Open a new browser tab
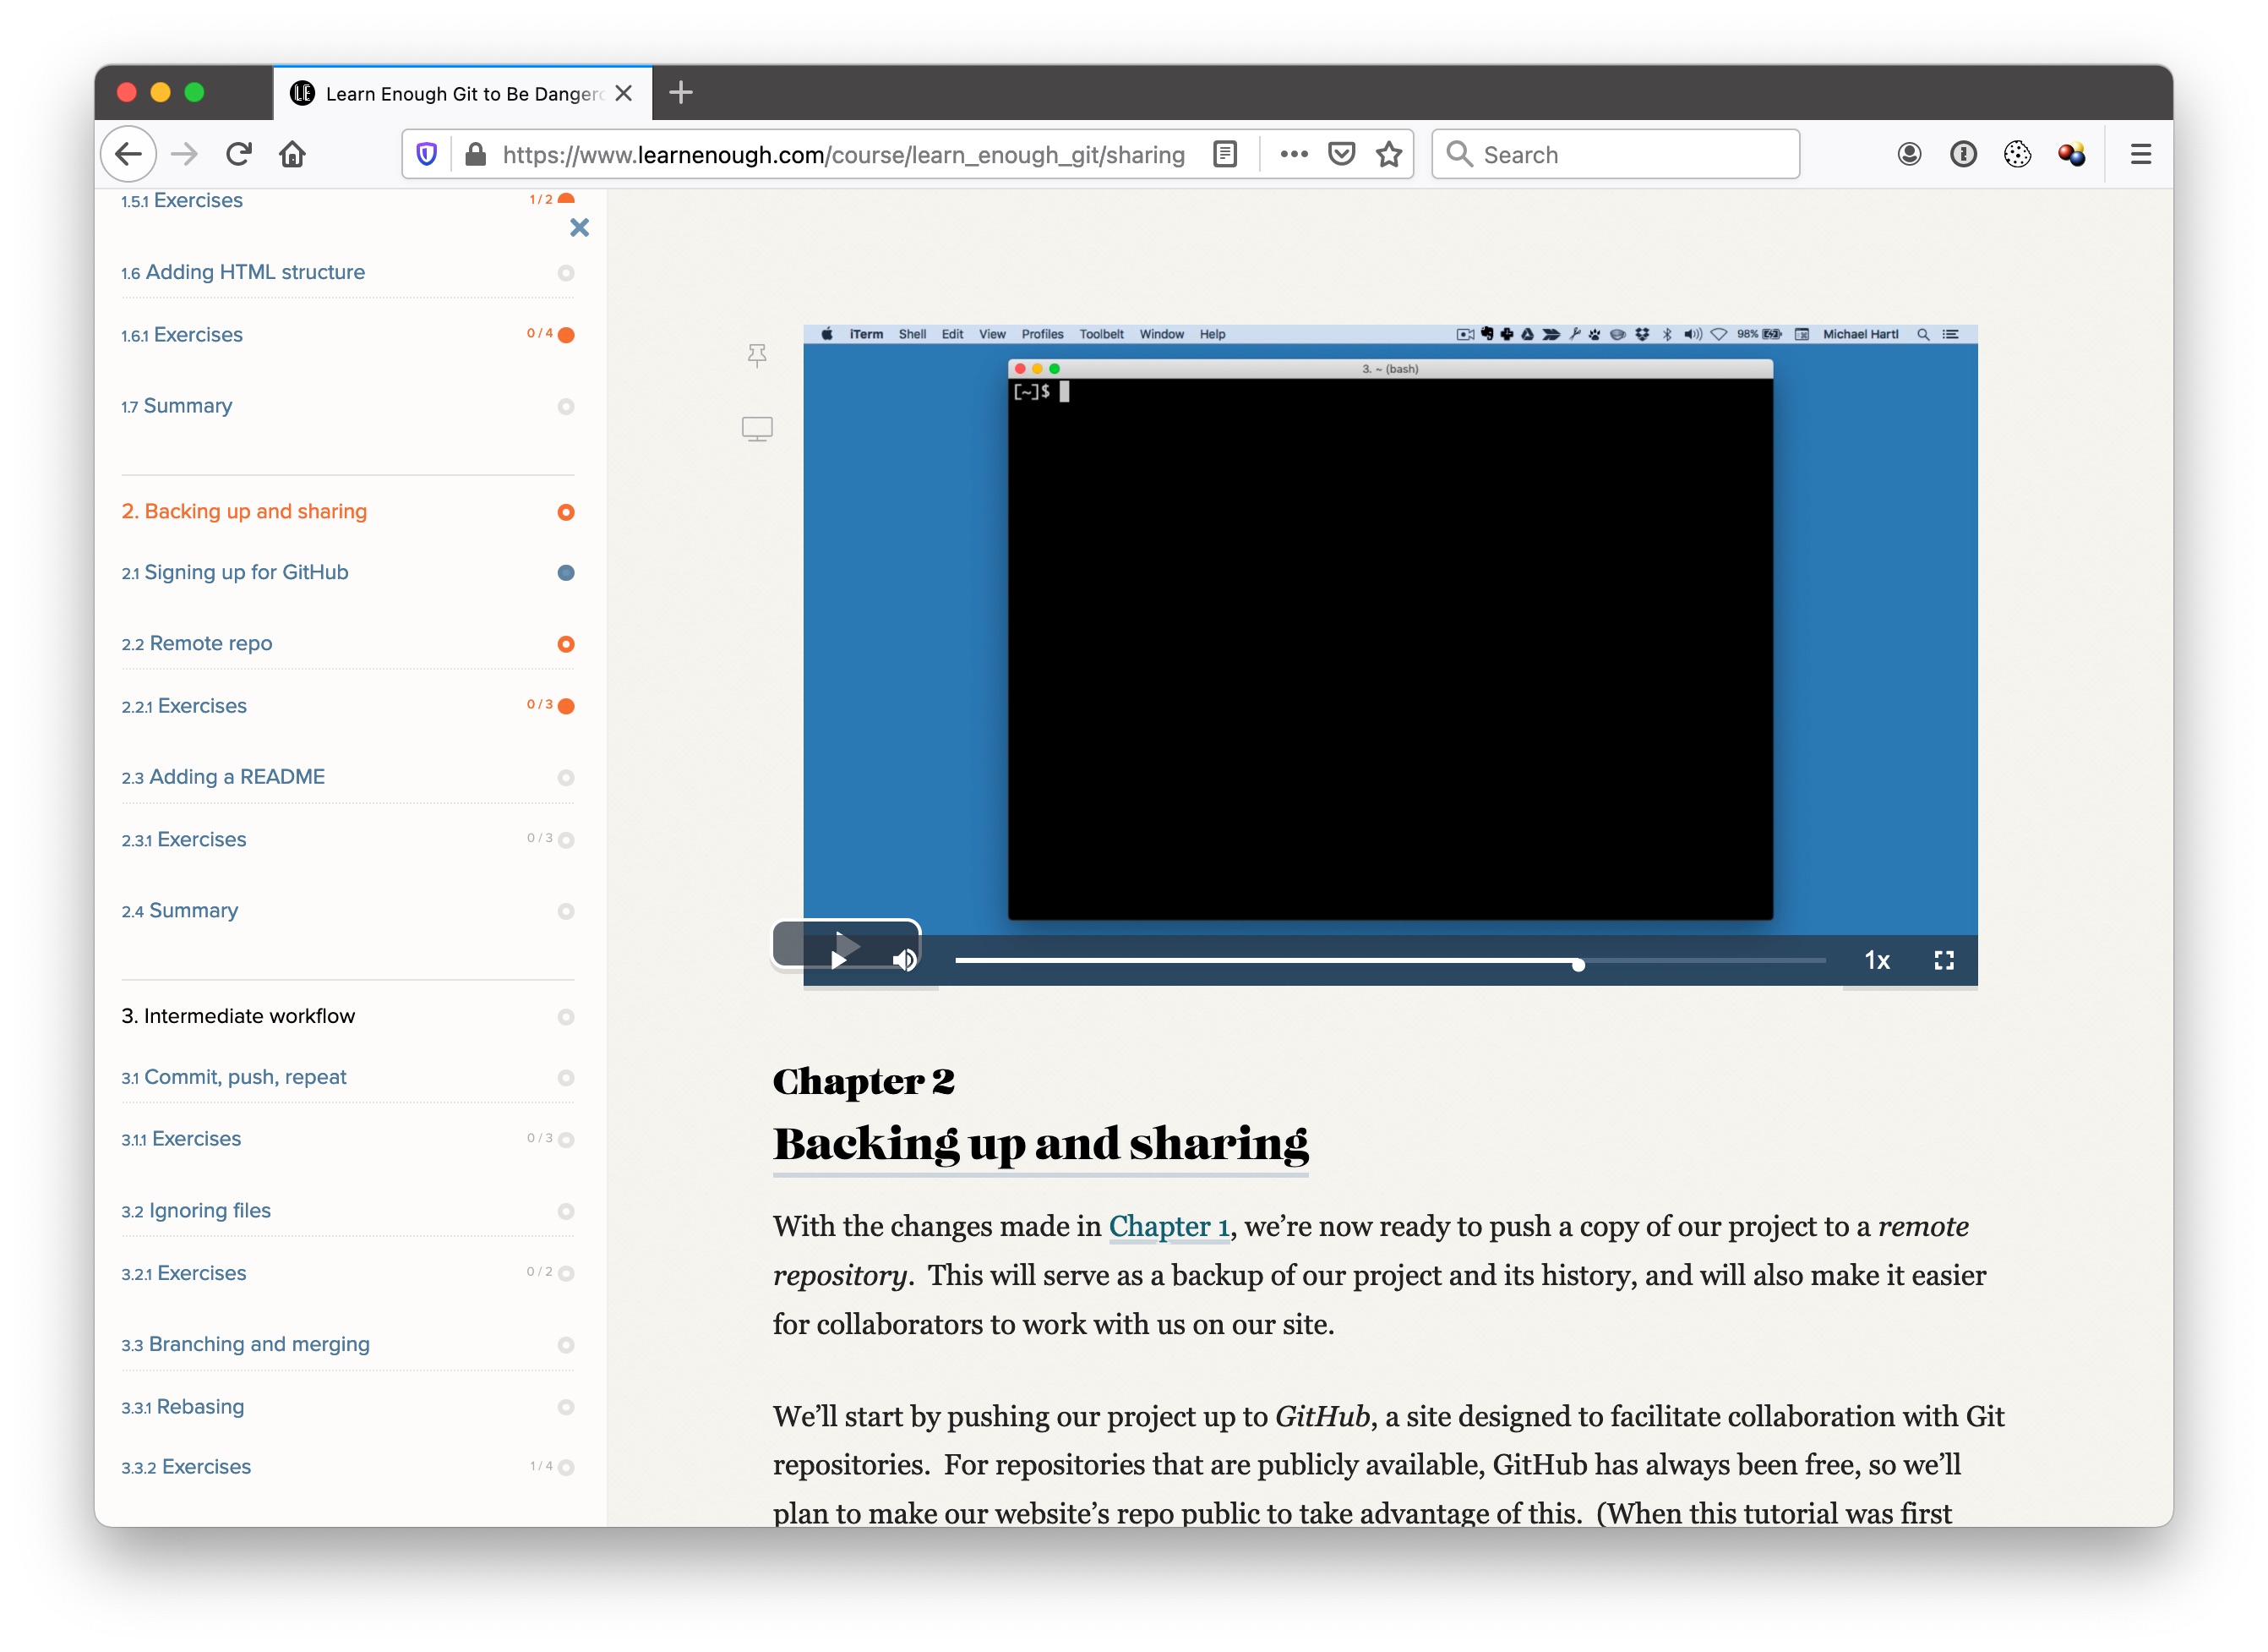The height and width of the screenshot is (1652, 2268). pyautogui.click(x=681, y=93)
